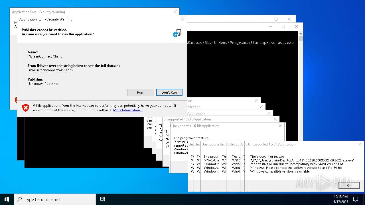
Task: Close the rear console window
Action: tap(289, 19)
